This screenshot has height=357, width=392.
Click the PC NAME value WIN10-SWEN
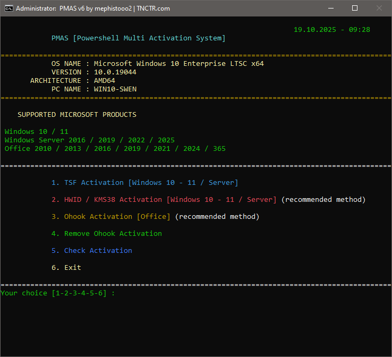click(x=115, y=89)
